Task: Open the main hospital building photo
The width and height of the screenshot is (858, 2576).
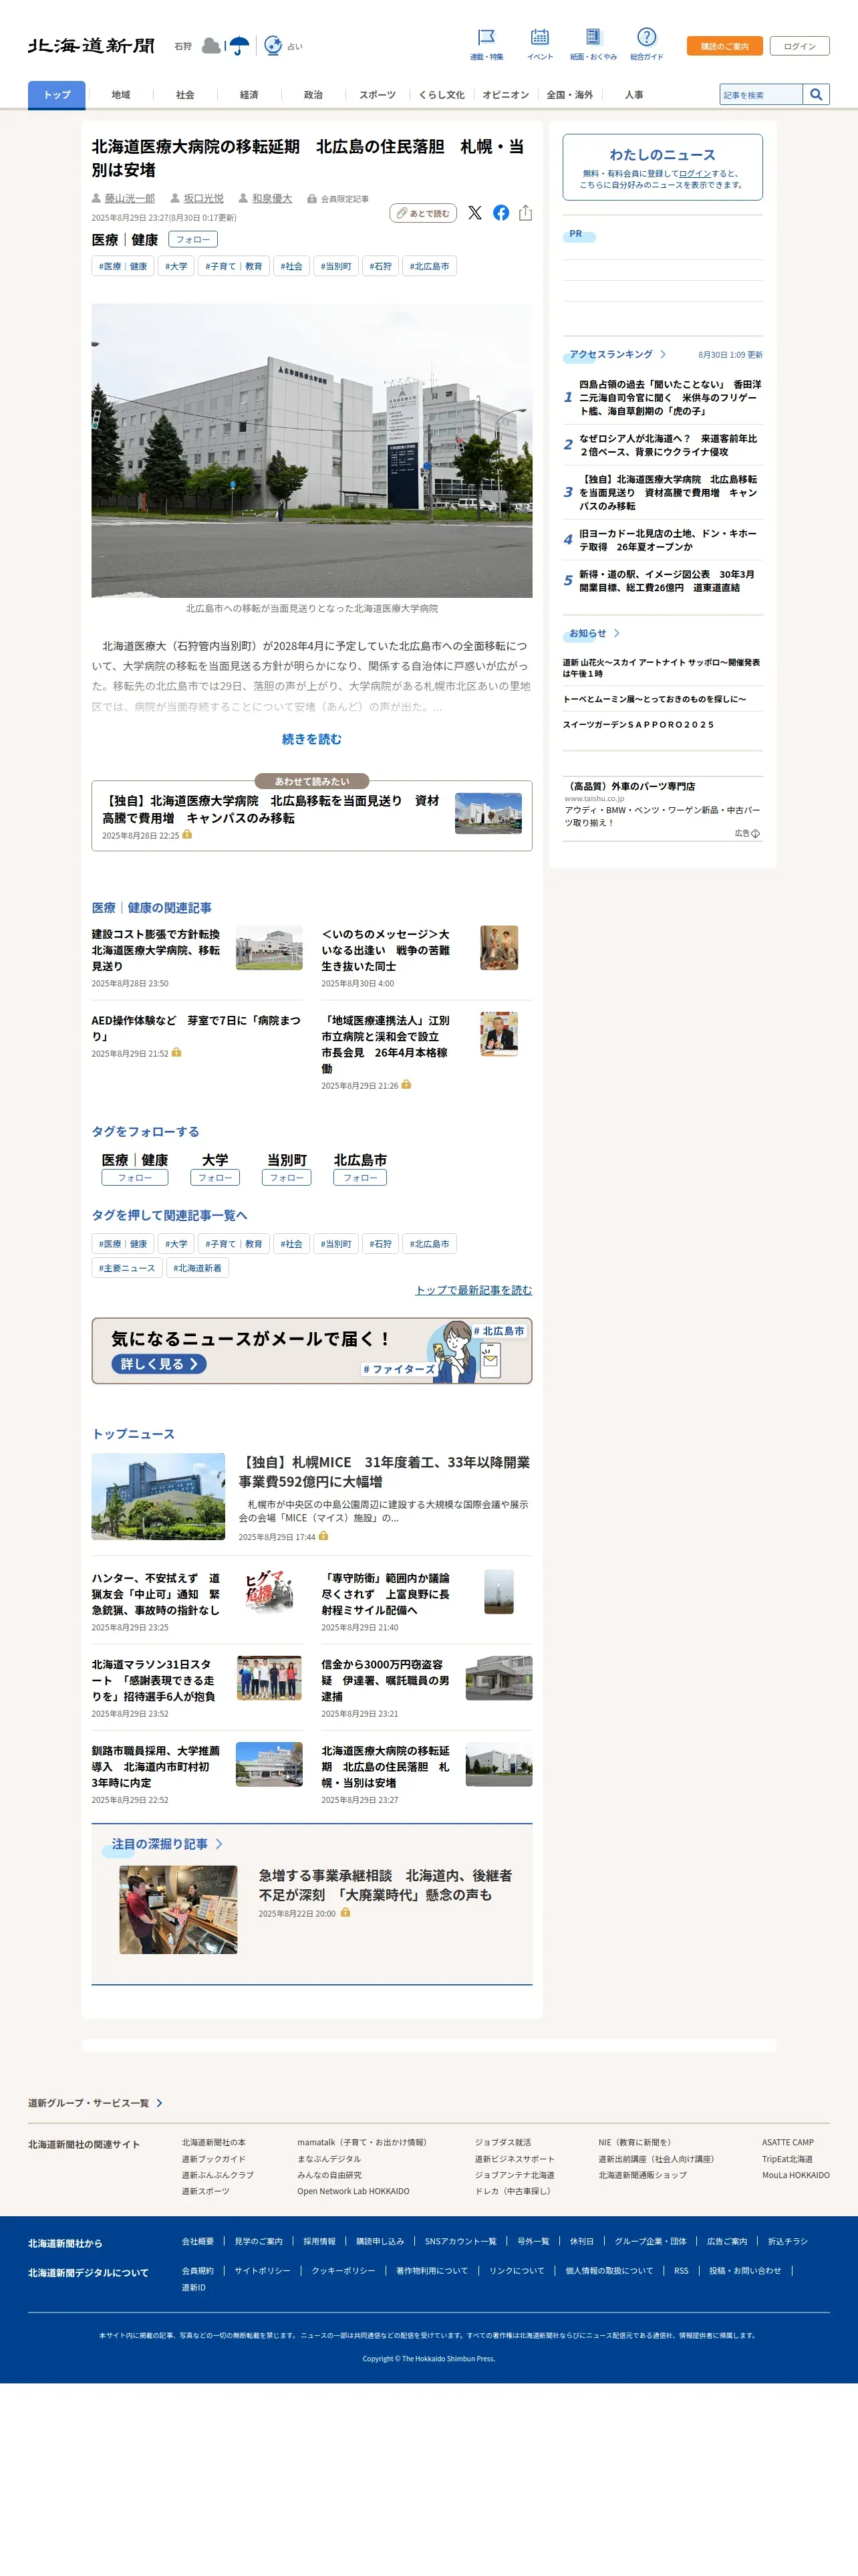Action: (x=311, y=451)
